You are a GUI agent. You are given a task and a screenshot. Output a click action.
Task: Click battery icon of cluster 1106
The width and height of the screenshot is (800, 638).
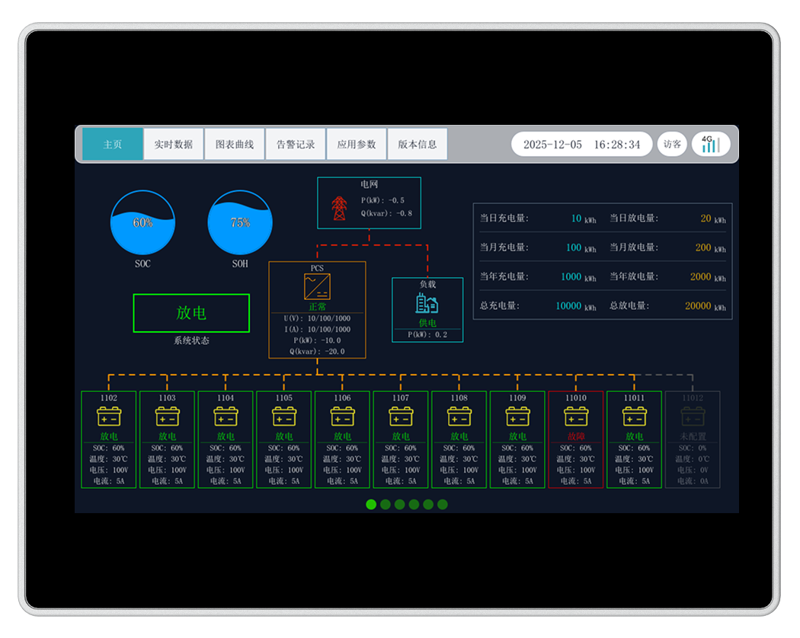point(342,416)
